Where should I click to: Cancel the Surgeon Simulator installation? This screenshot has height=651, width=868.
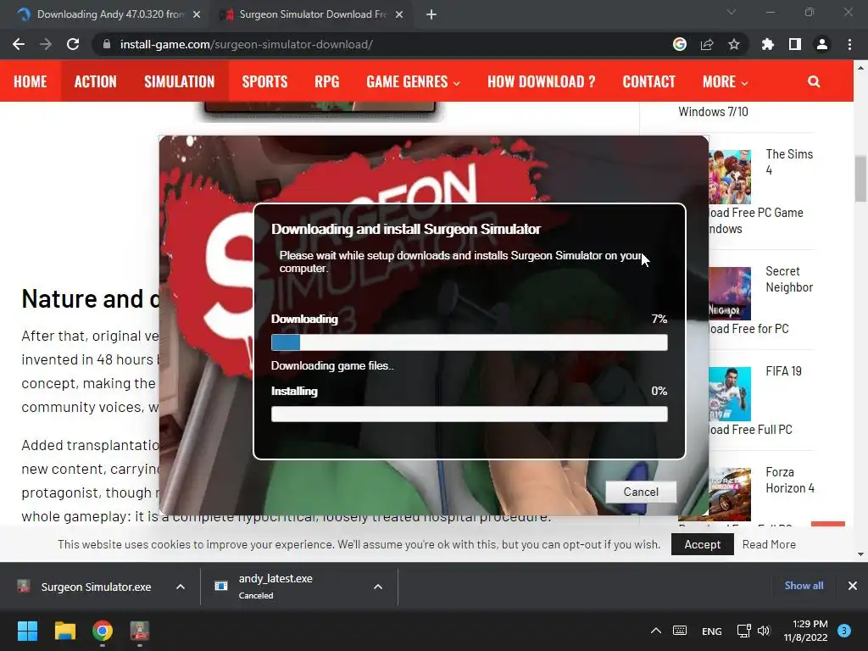click(641, 492)
